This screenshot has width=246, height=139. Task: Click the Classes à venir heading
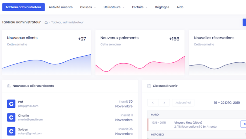pyautogui.click(x=165, y=86)
